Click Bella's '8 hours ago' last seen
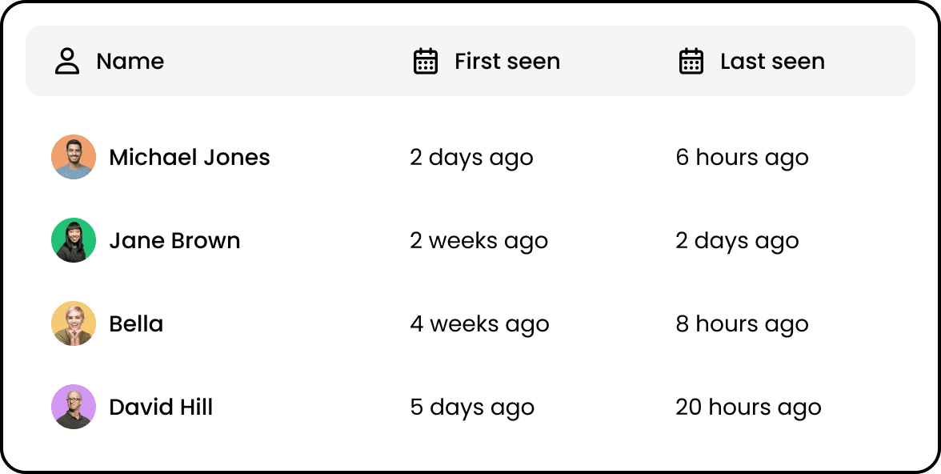 point(743,325)
